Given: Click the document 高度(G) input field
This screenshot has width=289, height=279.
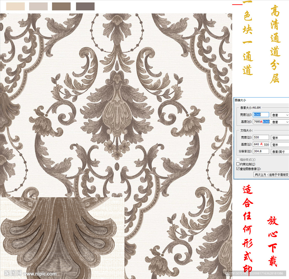Looking at the screenshot, I should coord(261,144).
